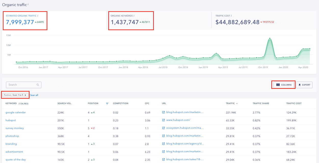Click the Position column filter icon
The height and width of the screenshot is (163, 319).
pyautogui.click(x=107, y=104)
